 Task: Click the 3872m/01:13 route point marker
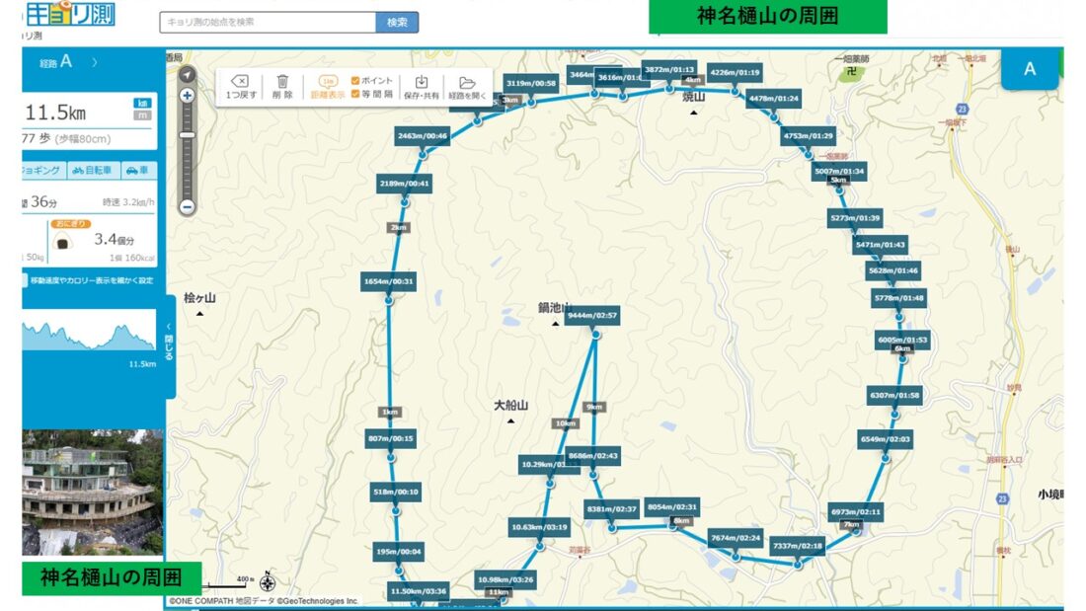669,70
